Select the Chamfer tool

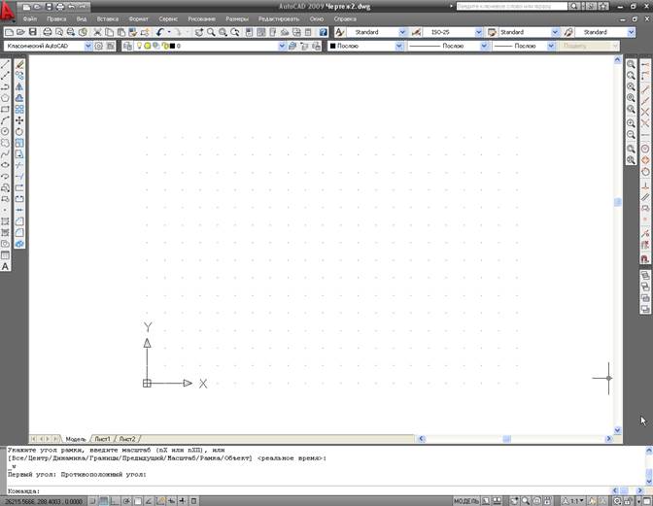(x=19, y=221)
